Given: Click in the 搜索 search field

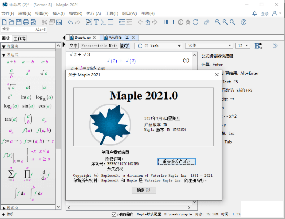Looking at the screenshot, I should (24, 30).
